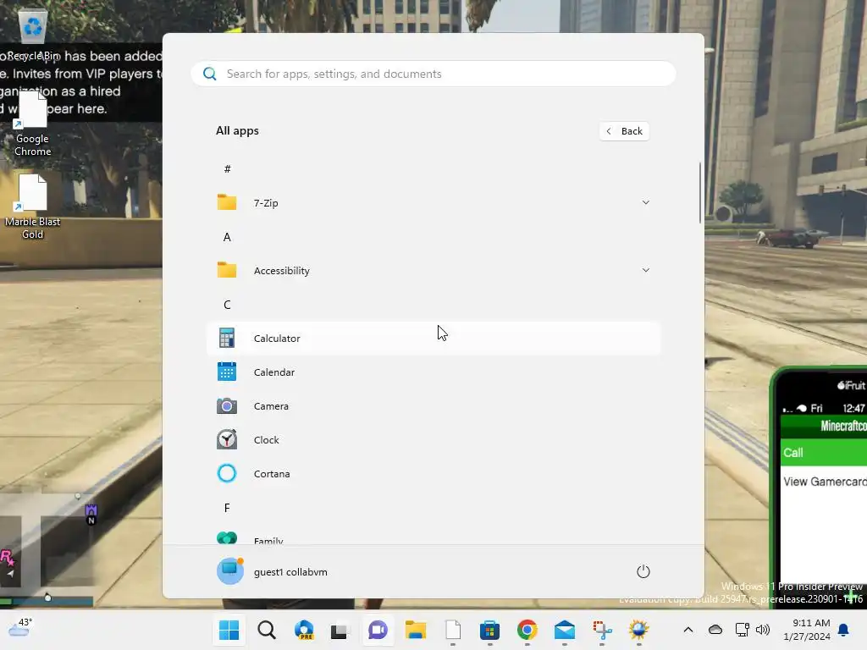Viewport: 867px width, 650px height.
Task: Jump to letter index 'F'
Action: [227, 508]
